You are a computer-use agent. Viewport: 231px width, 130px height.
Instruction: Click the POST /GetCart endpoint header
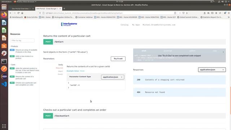(x=134, y=42)
